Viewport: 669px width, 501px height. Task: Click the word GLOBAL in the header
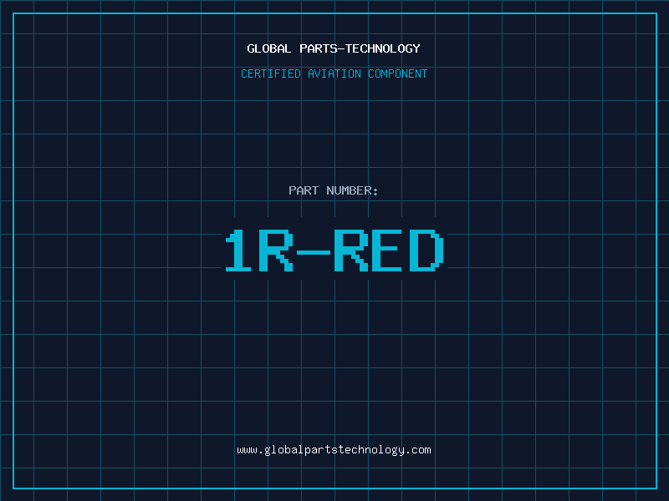(x=269, y=49)
